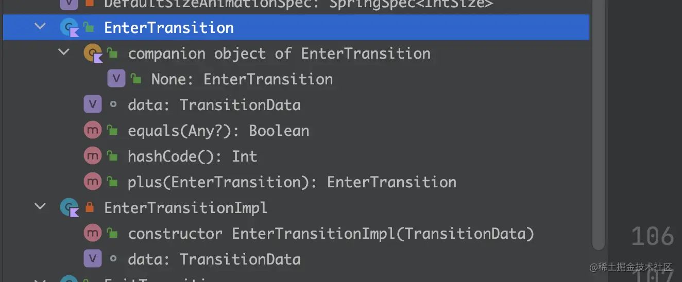Select None: EnterTransition property
The width and height of the screenshot is (682, 282).
click(242, 79)
